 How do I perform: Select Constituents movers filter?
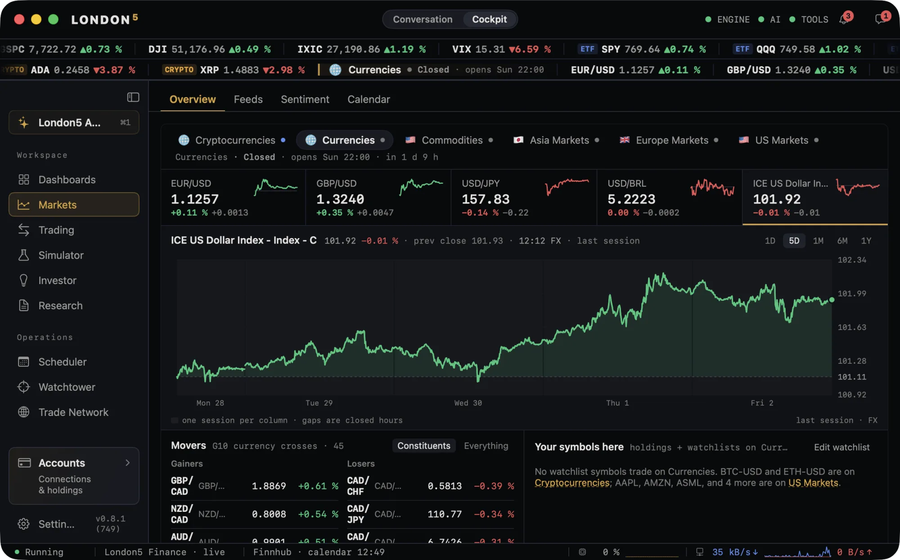click(x=424, y=446)
